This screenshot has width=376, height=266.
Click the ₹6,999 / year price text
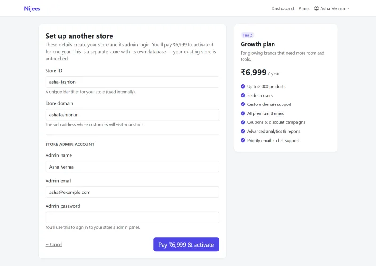[260, 73]
